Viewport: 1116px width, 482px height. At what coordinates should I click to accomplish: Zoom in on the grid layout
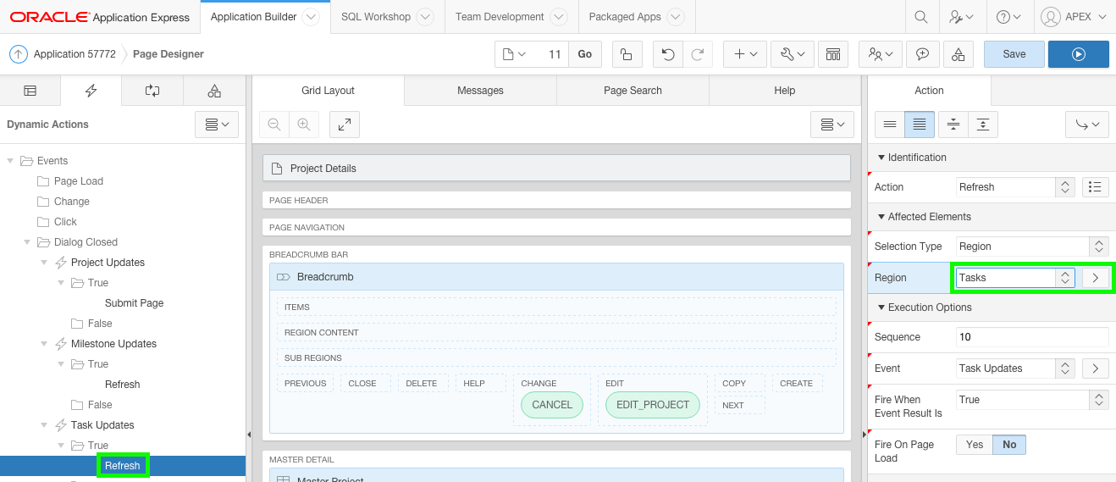click(x=303, y=125)
